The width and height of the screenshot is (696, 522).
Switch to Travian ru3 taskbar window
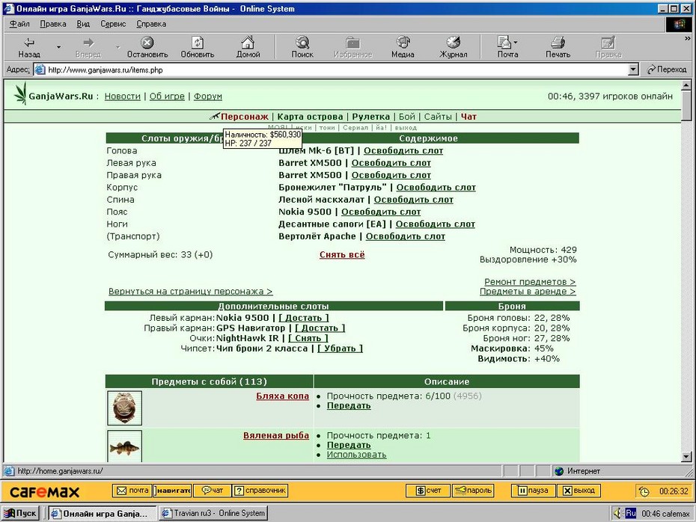pos(213,513)
